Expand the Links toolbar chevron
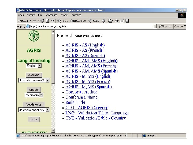Image resolution: width=193 pixels, height=145 pixels. point(185,26)
